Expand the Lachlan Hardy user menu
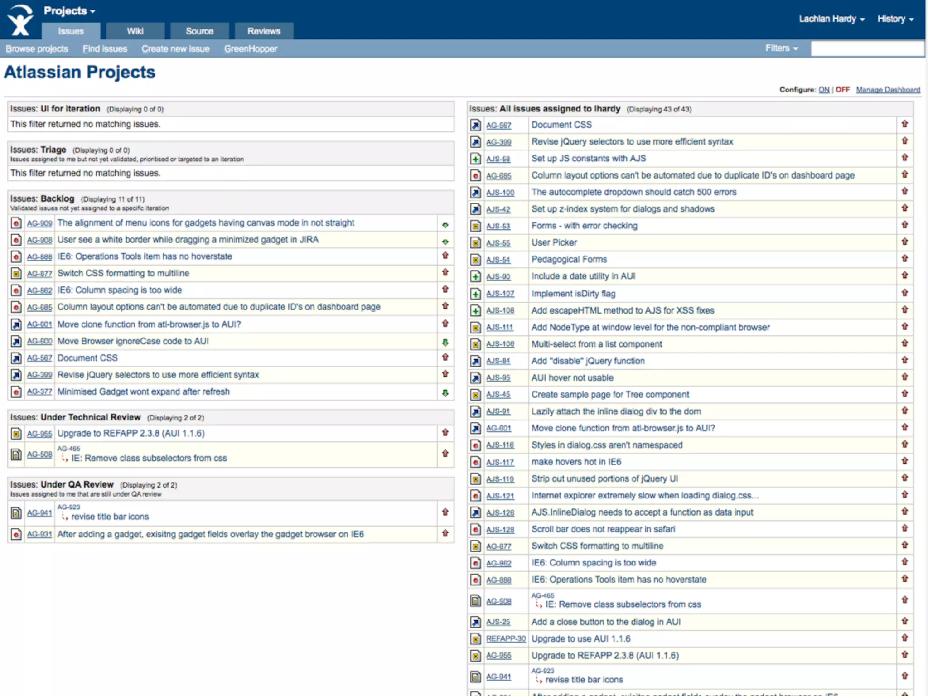 pyautogui.click(x=831, y=19)
